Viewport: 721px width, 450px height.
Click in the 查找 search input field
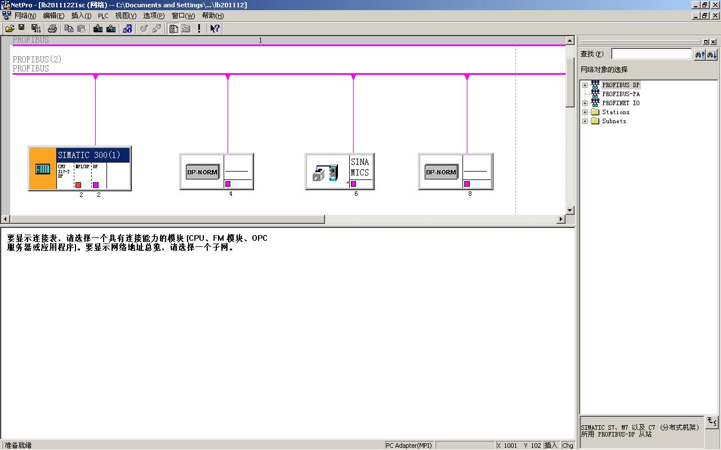[652, 54]
